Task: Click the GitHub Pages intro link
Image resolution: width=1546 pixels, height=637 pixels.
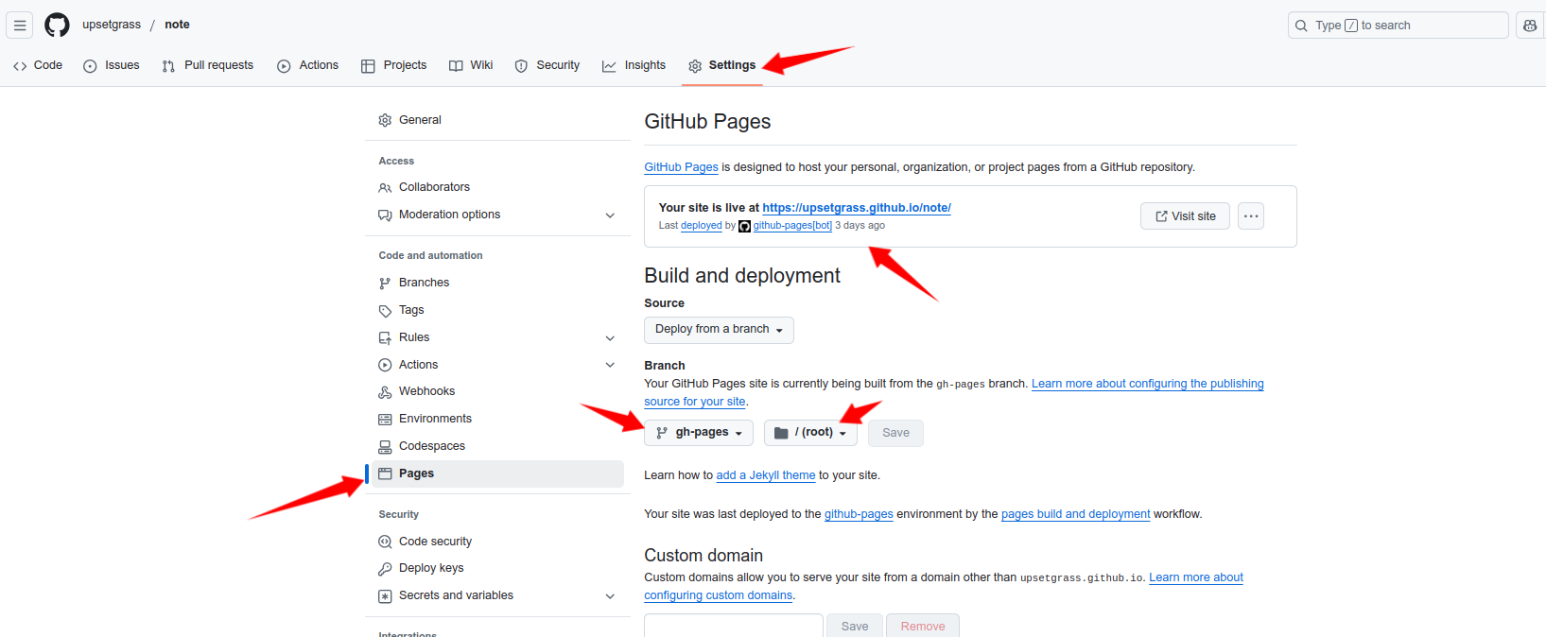Action: (681, 167)
